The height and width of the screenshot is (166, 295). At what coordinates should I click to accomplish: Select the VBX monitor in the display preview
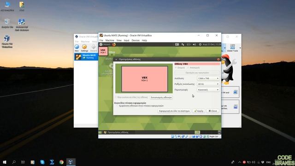point(144,79)
